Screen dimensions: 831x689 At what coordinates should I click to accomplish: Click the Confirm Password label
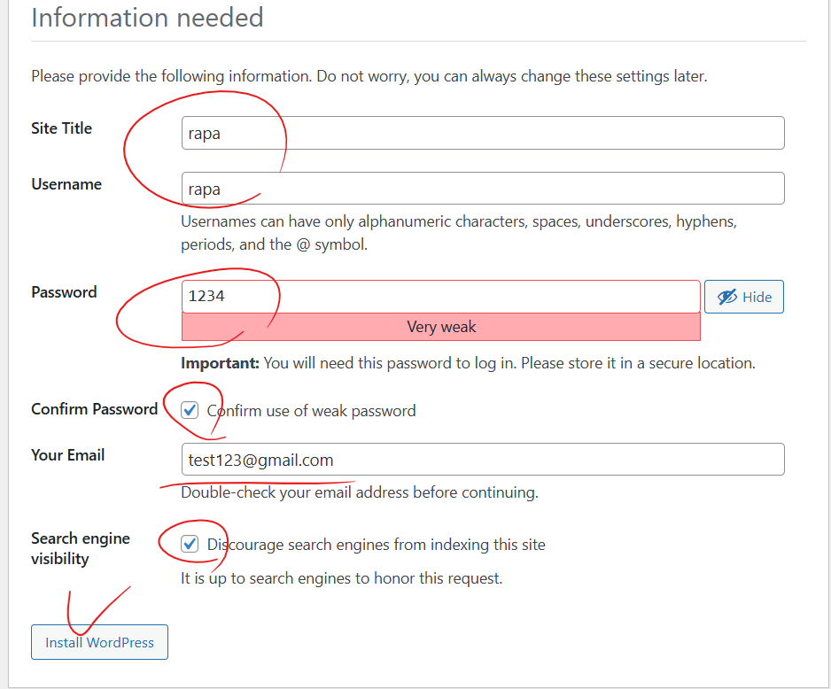(x=94, y=409)
